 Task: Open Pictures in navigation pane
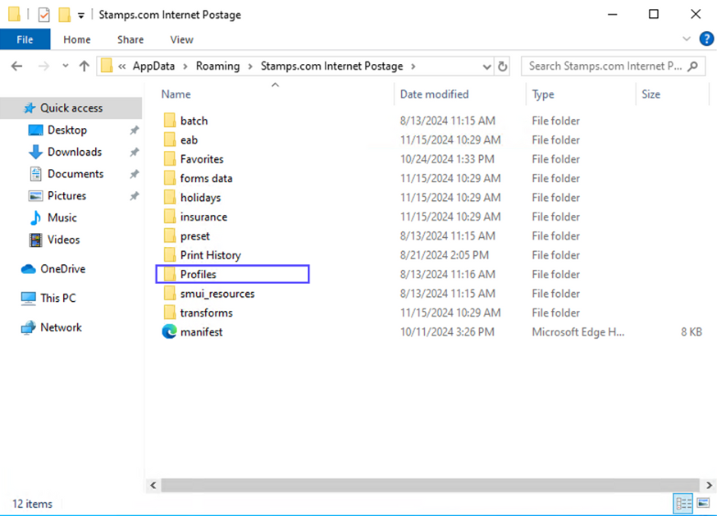(67, 196)
